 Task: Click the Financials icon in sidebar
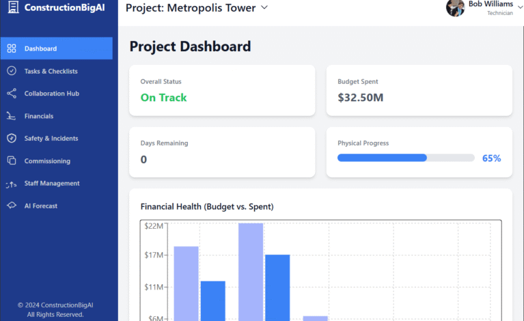coord(12,116)
